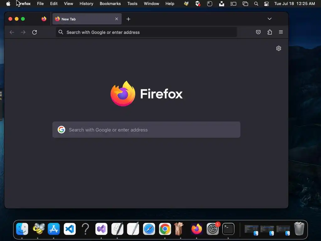Open the Apple menu
321x241 pixels.
(8, 3)
